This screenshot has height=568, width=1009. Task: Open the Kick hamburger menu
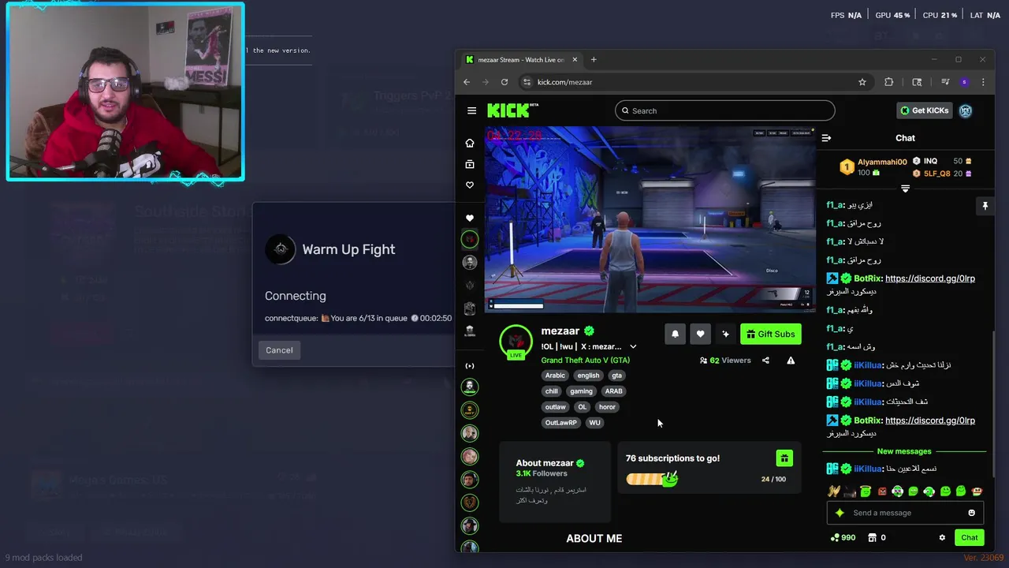pyautogui.click(x=471, y=110)
